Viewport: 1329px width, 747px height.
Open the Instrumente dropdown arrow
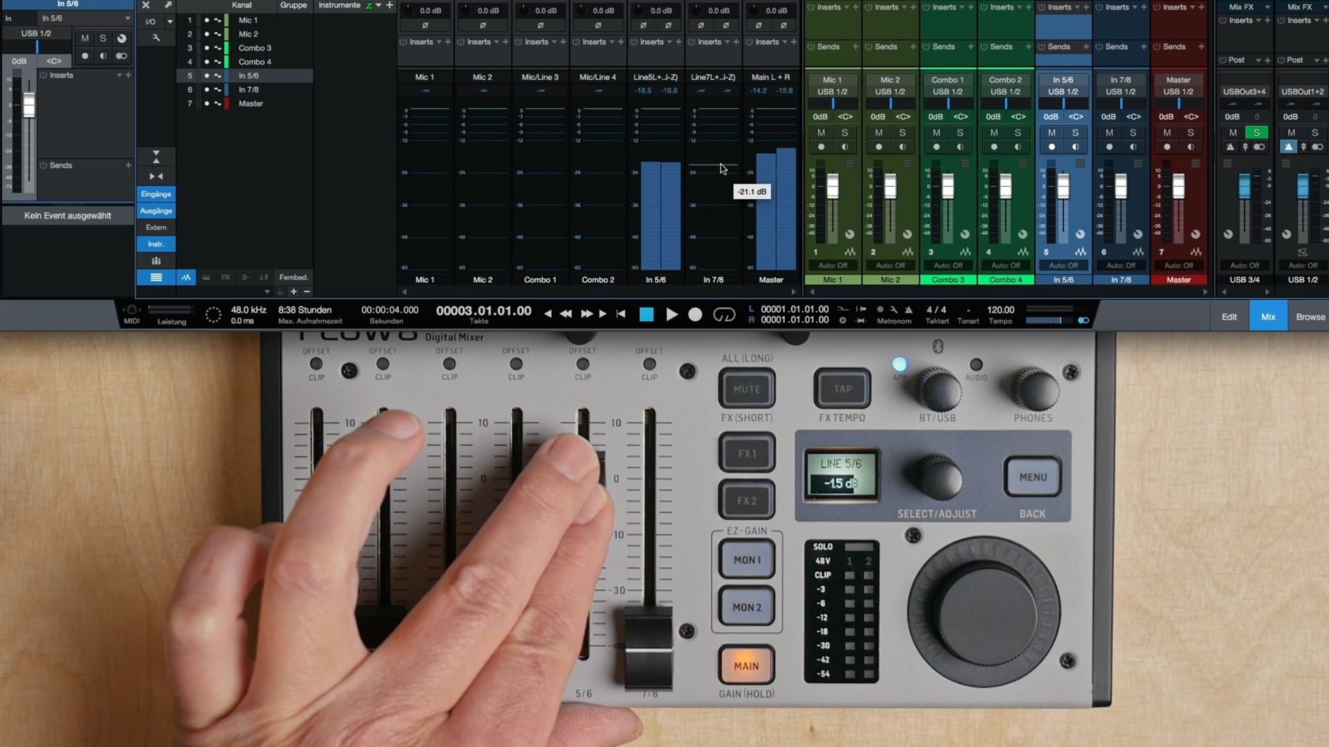coord(379,5)
